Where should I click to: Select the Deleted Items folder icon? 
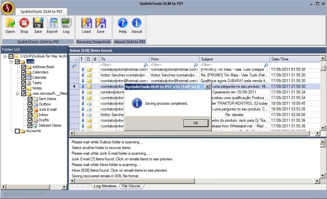tap(35, 125)
